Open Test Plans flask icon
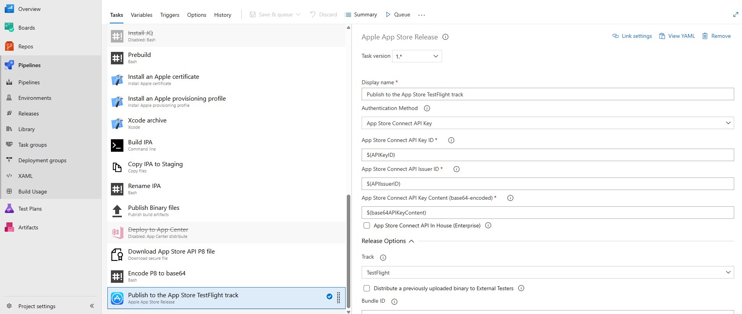The image size is (742, 314). (x=9, y=208)
